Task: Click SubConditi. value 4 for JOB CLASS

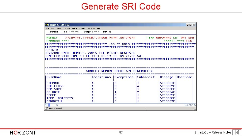Action: click(138, 86)
